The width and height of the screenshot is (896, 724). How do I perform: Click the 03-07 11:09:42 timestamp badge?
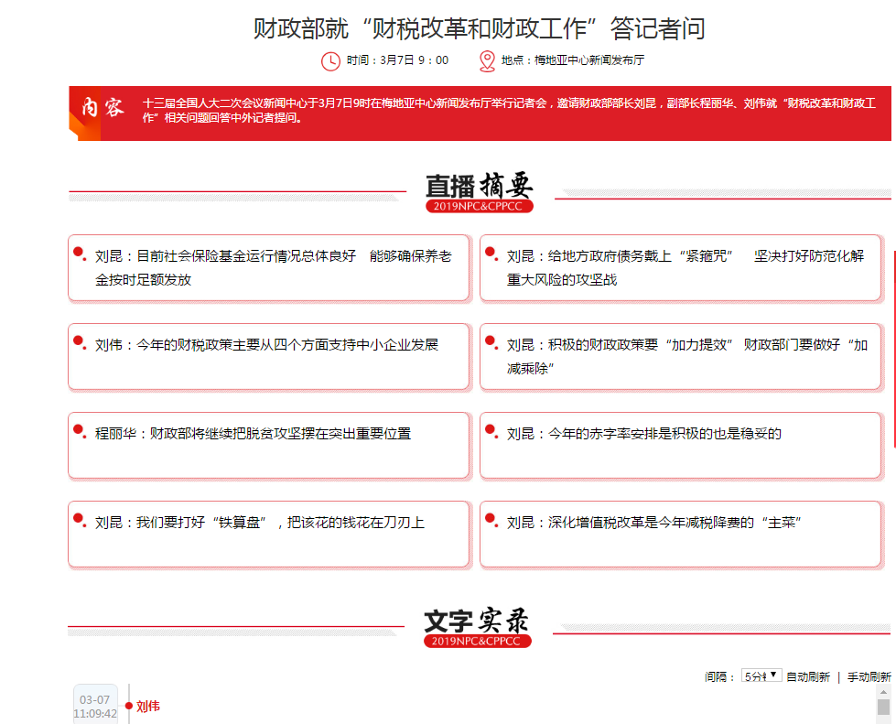pyautogui.click(x=95, y=706)
